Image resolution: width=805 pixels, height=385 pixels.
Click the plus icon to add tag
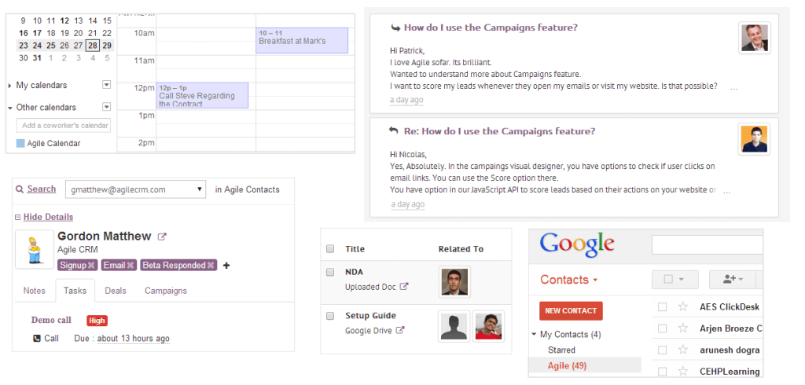226,266
